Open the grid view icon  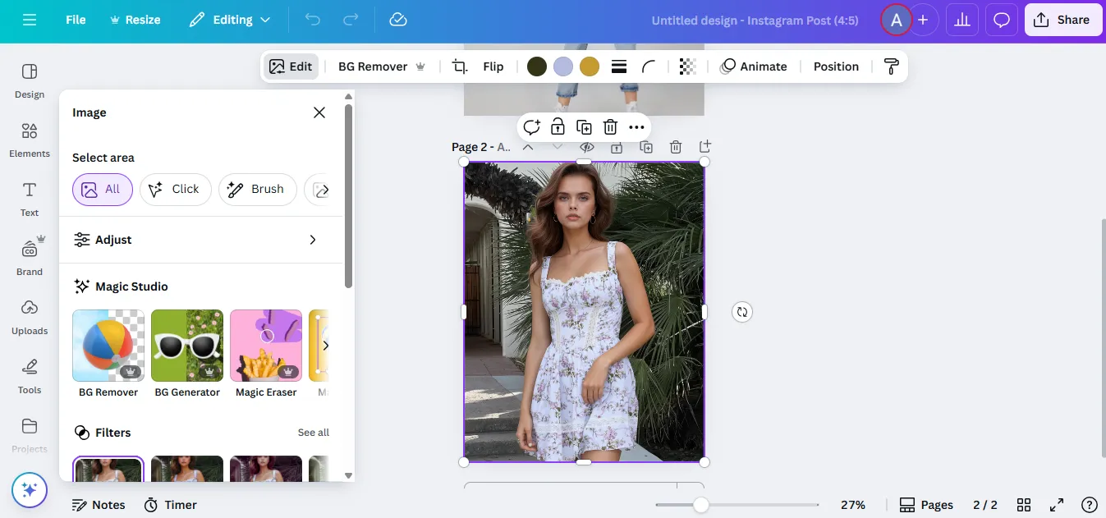tap(1024, 505)
